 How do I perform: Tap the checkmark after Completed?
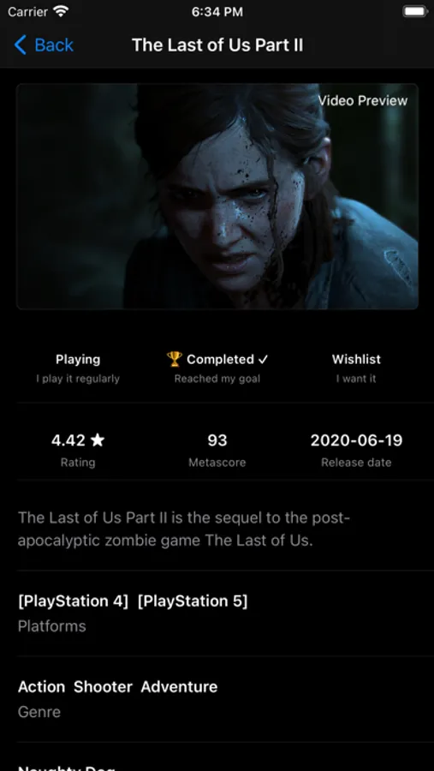pos(264,360)
